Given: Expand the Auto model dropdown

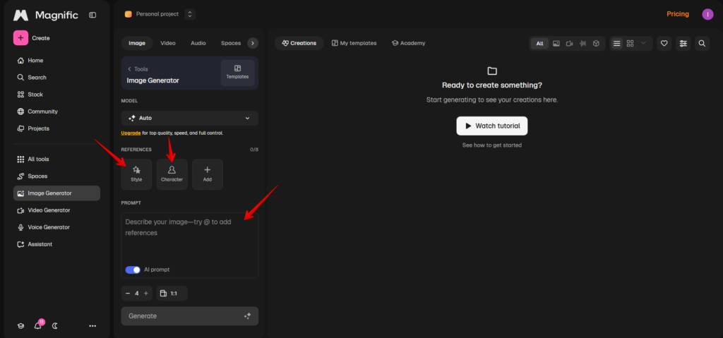Looking at the screenshot, I should click(190, 118).
